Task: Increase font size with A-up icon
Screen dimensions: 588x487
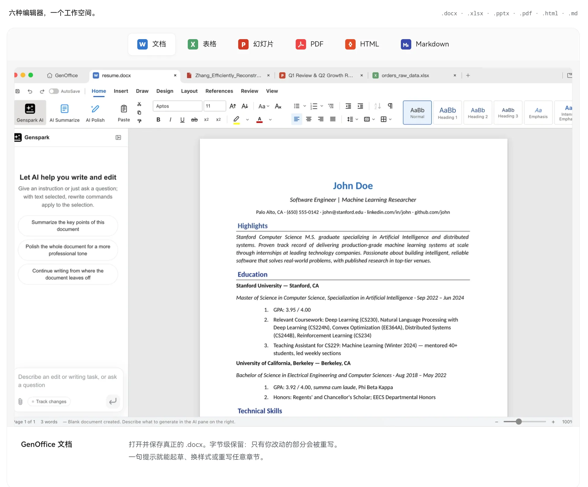Action: point(233,106)
